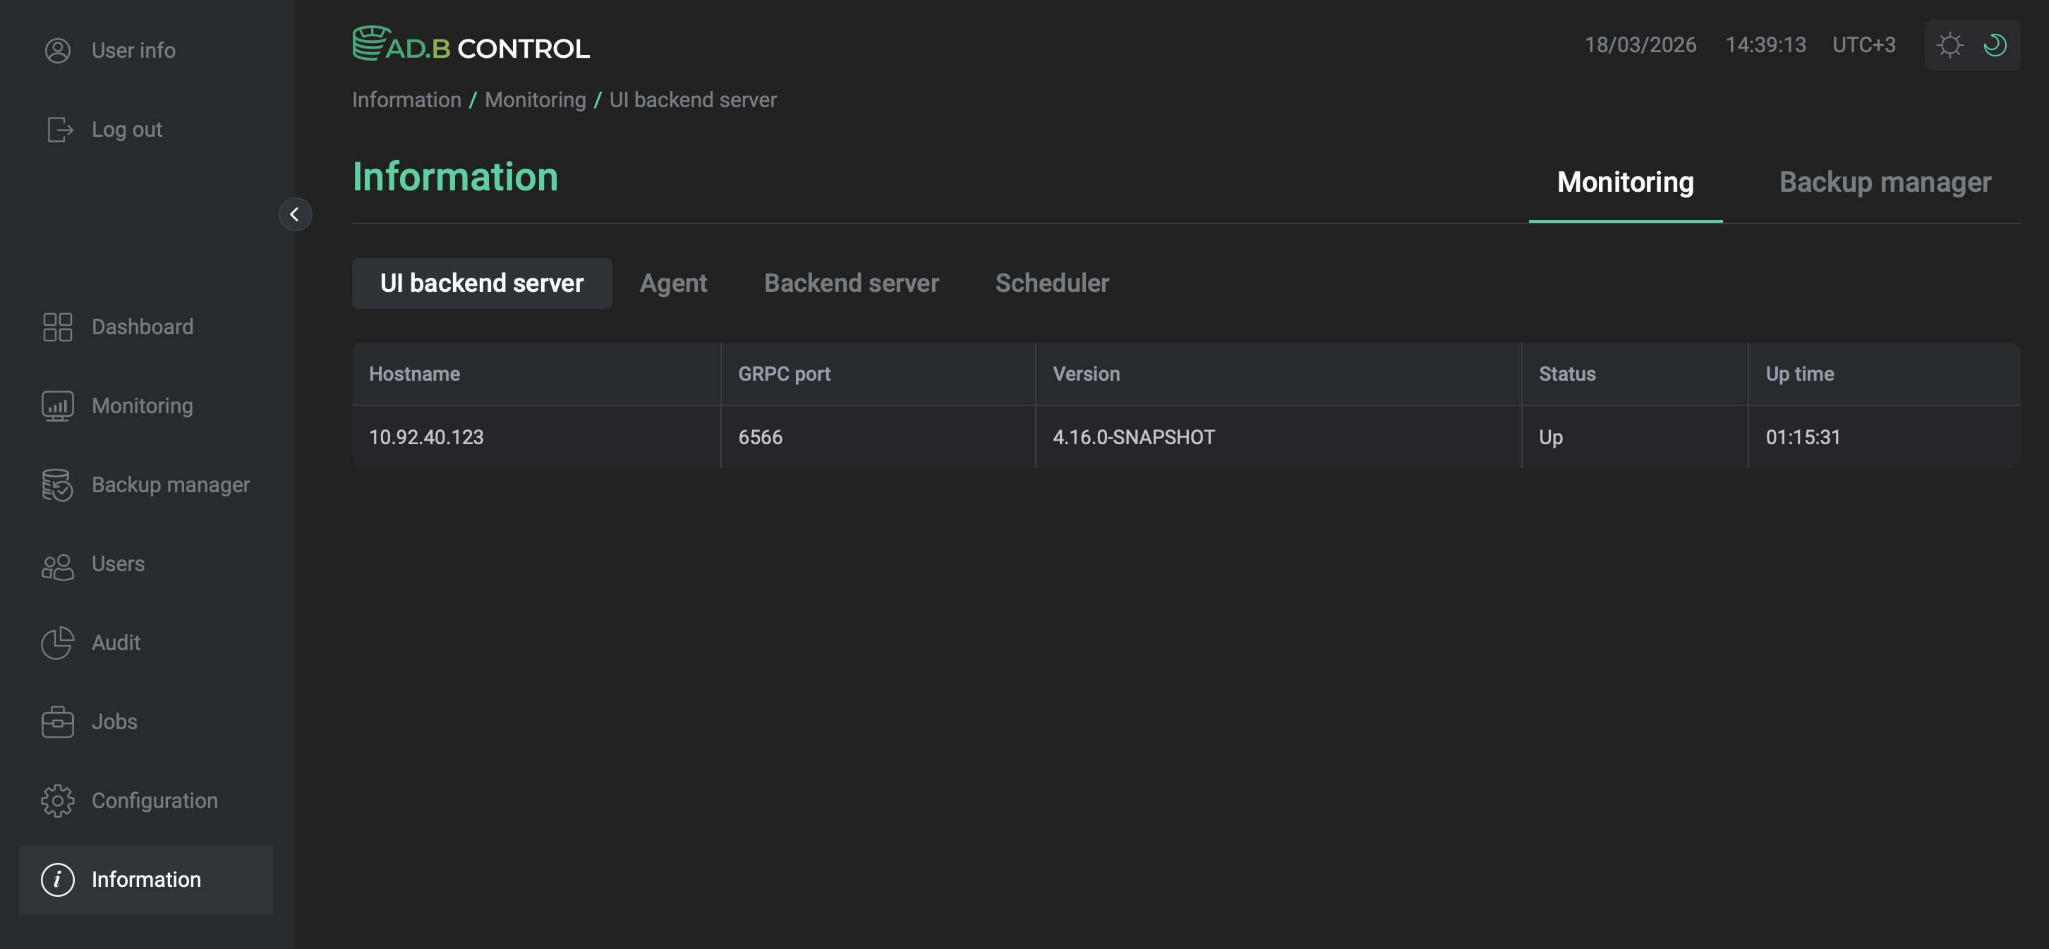
Task: Select the Monitoring chart icon in sidebar
Action: tap(56, 405)
